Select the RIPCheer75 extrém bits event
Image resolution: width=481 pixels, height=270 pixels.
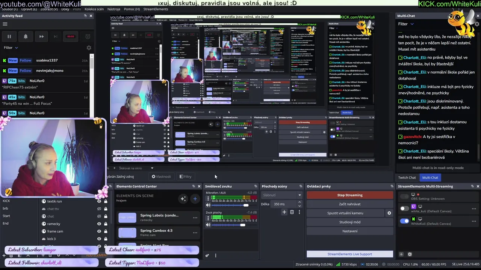45,84
